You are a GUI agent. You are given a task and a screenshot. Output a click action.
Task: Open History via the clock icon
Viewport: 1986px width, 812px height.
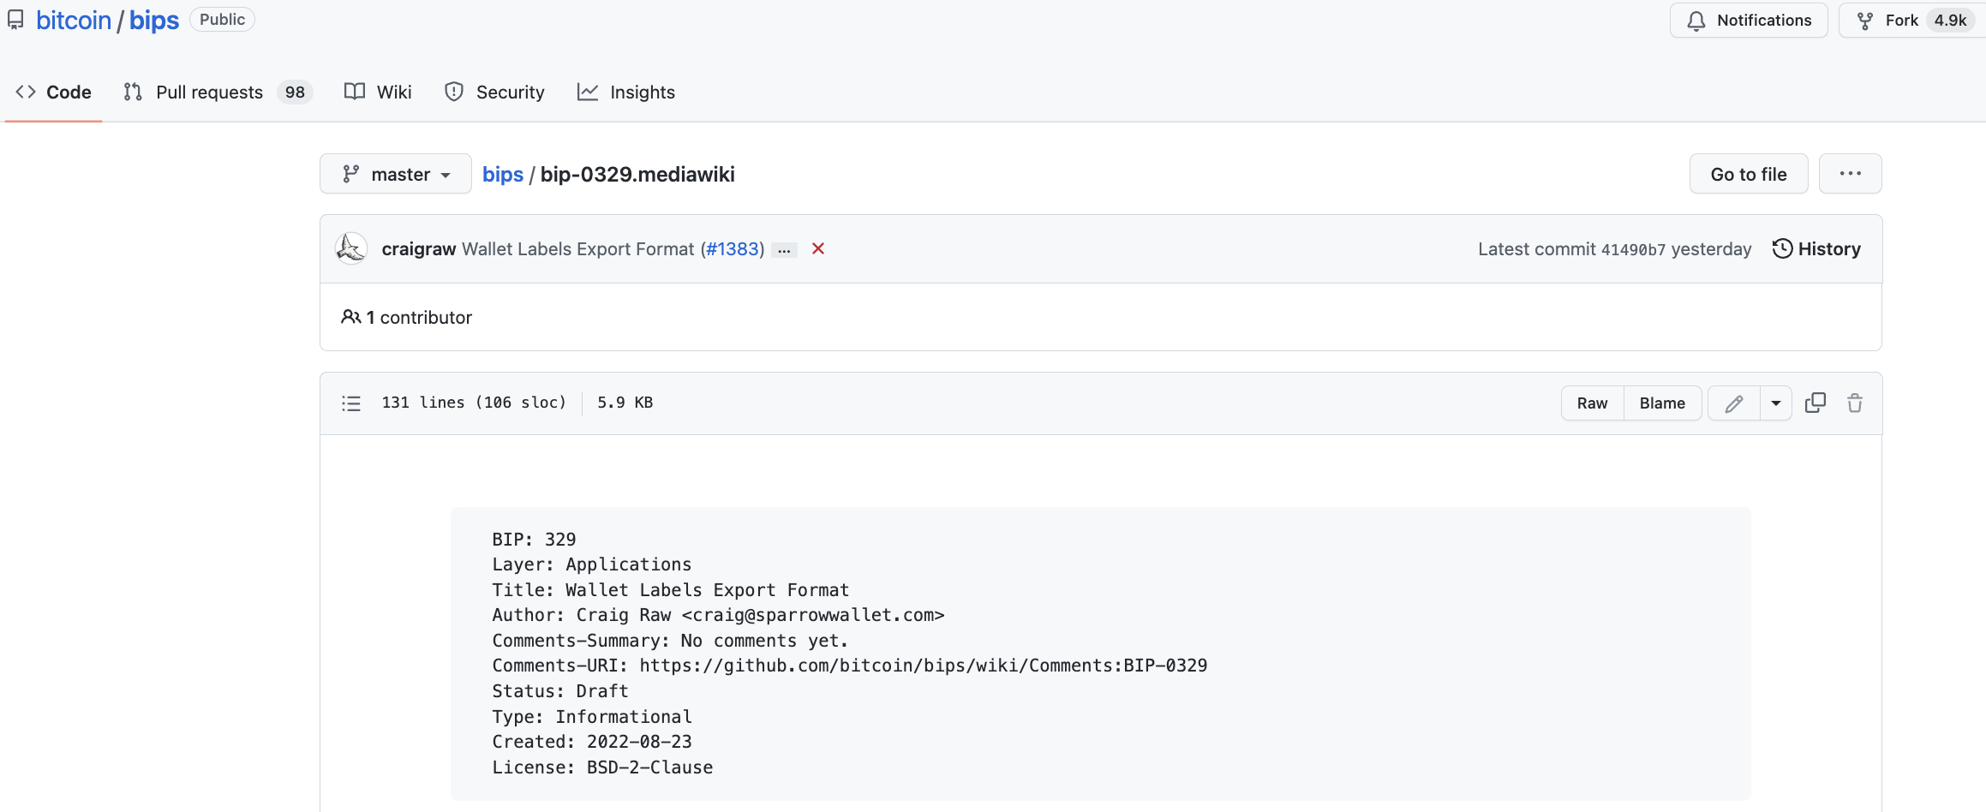(x=1782, y=248)
